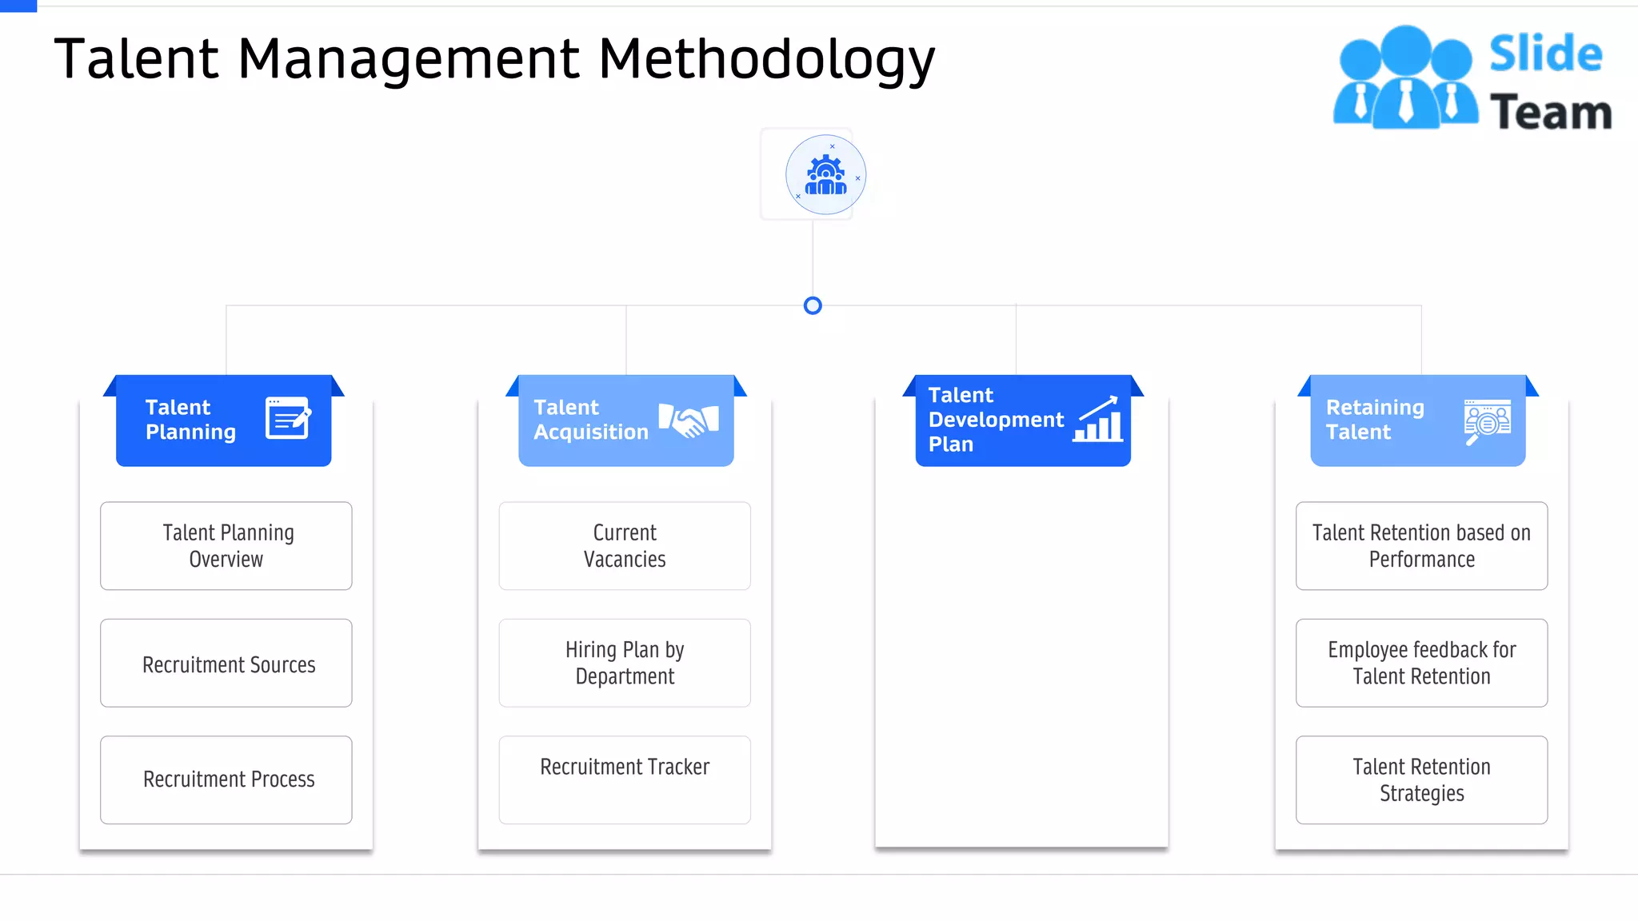Viewport: 1638px width, 921px height.
Task: Click the Slide Team logo text
Action: [x=1550, y=82]
